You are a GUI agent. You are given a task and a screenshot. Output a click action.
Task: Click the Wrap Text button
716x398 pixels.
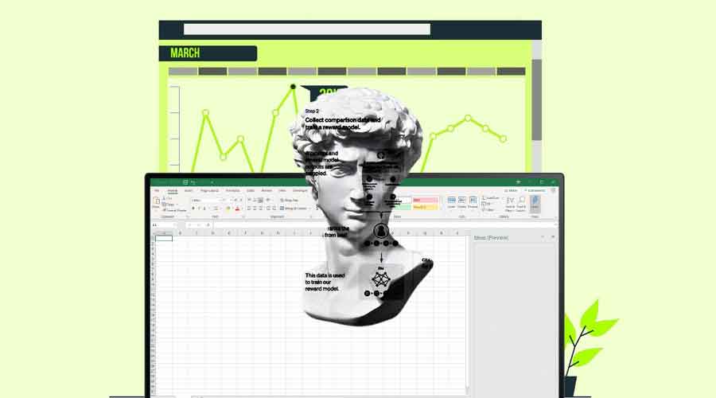(x=289, y=200)
